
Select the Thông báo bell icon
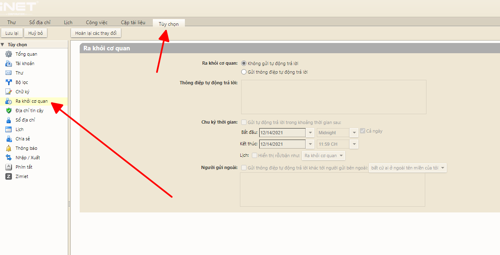[x=8, y=148]
